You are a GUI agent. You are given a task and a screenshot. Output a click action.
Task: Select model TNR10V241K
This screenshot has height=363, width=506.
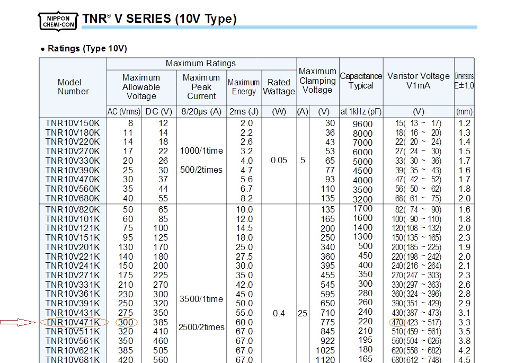pyautogui.click(x=73, y=266)
